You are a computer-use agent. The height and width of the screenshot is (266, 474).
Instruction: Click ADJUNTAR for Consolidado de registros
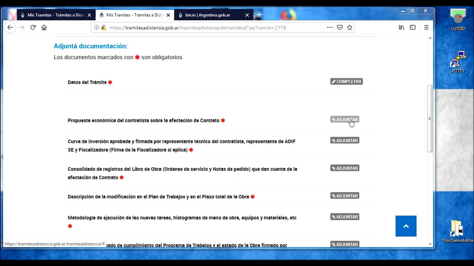(345, 168)
